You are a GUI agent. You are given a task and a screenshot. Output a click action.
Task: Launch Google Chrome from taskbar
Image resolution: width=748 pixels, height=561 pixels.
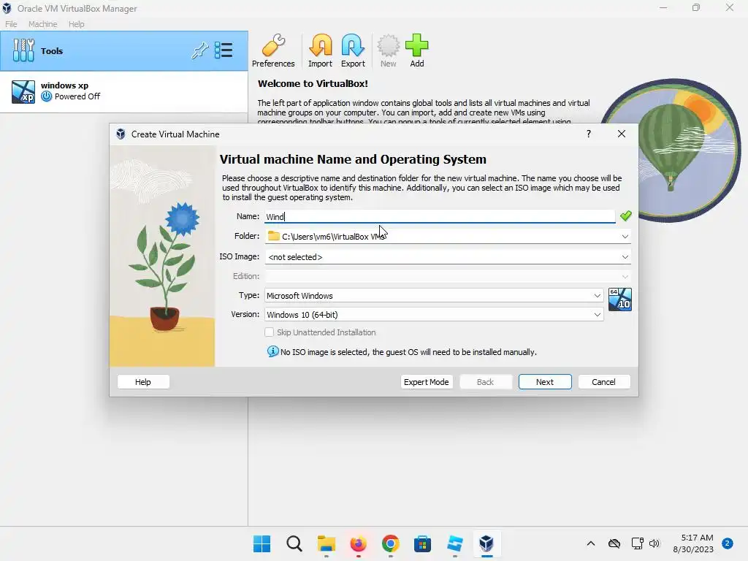390,543
